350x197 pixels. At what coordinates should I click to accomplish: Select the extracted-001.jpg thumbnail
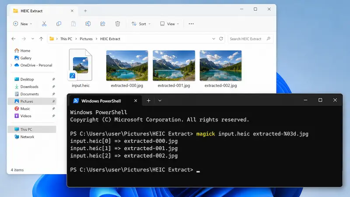[x=174, y=65]
